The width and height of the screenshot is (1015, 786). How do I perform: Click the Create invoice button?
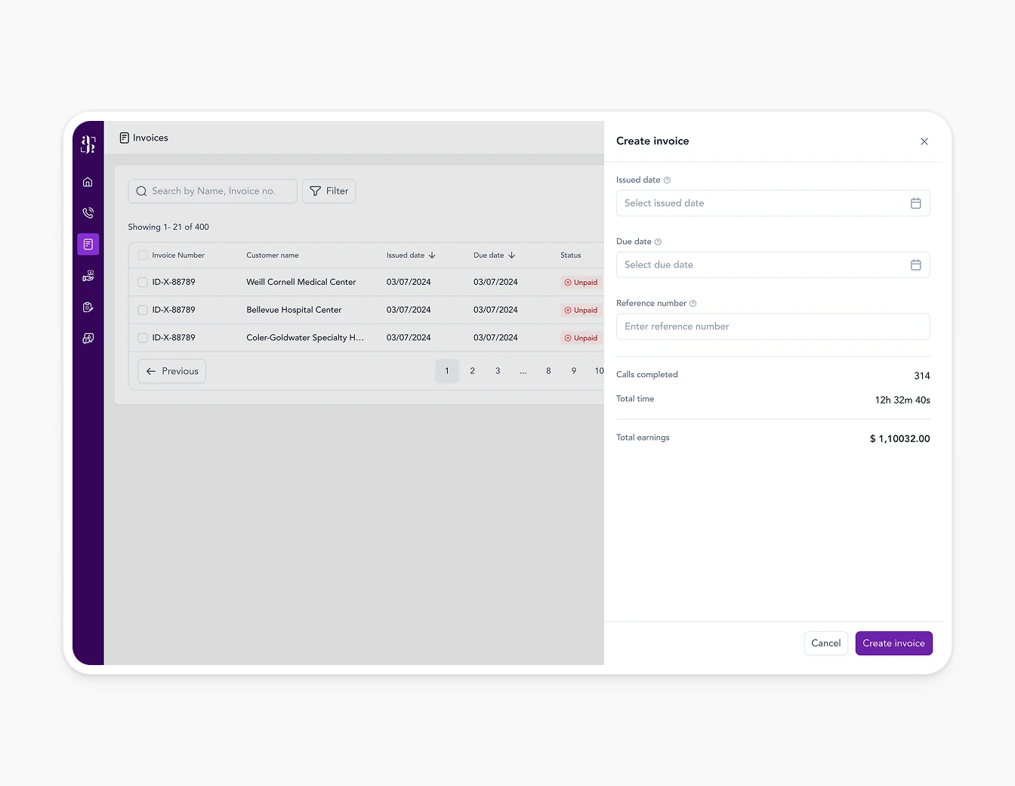[x=893, y=643]
